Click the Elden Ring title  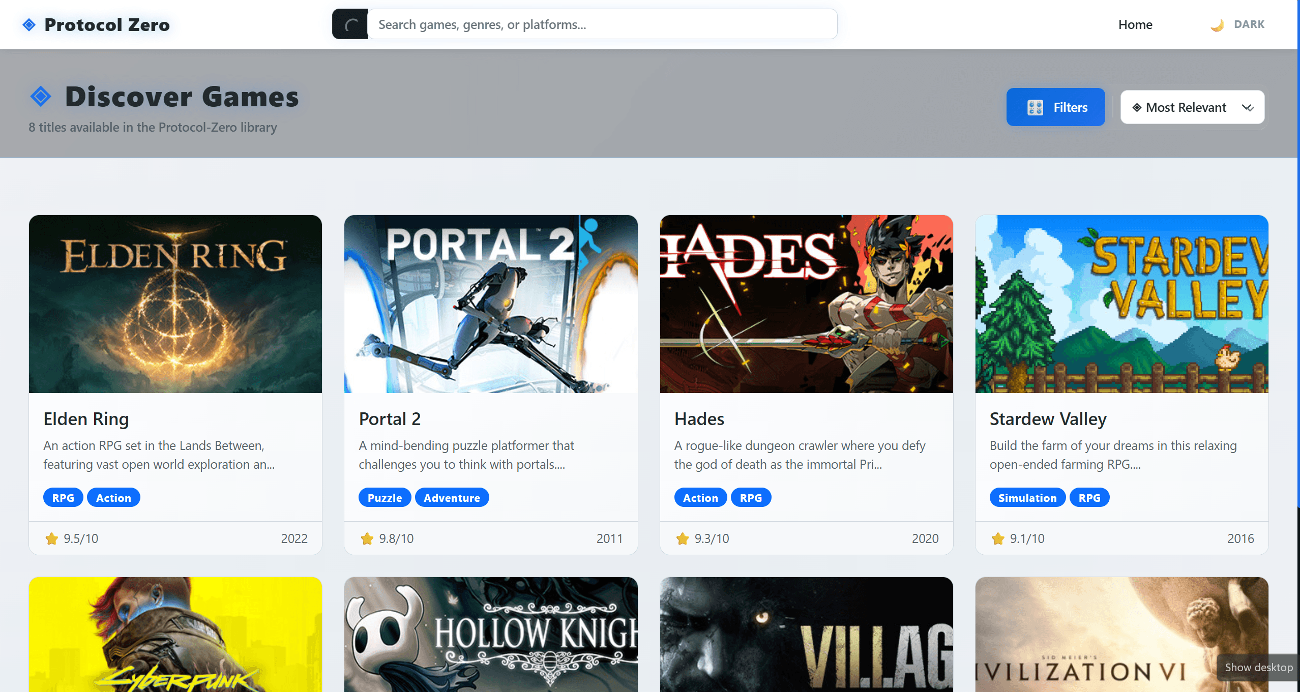click(86, 419)
